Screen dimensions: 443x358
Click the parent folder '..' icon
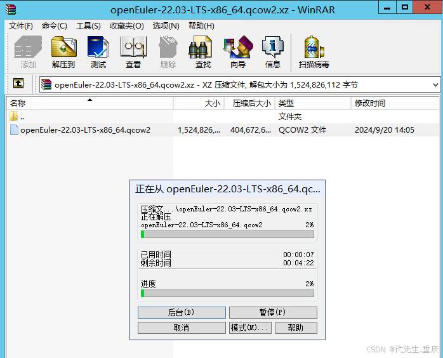click(x=13, y=116)
